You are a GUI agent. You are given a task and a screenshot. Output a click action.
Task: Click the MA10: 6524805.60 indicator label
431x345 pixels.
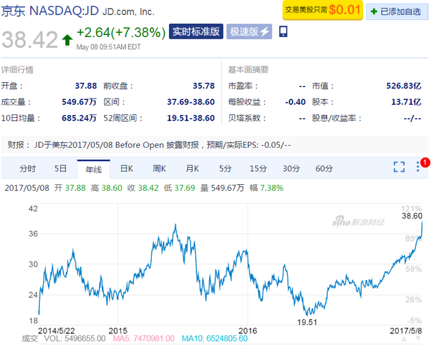[x=215, y=338]
